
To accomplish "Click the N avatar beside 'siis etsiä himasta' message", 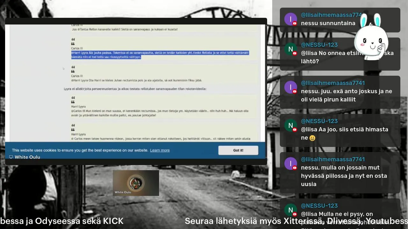I will [x=291, y=125].
